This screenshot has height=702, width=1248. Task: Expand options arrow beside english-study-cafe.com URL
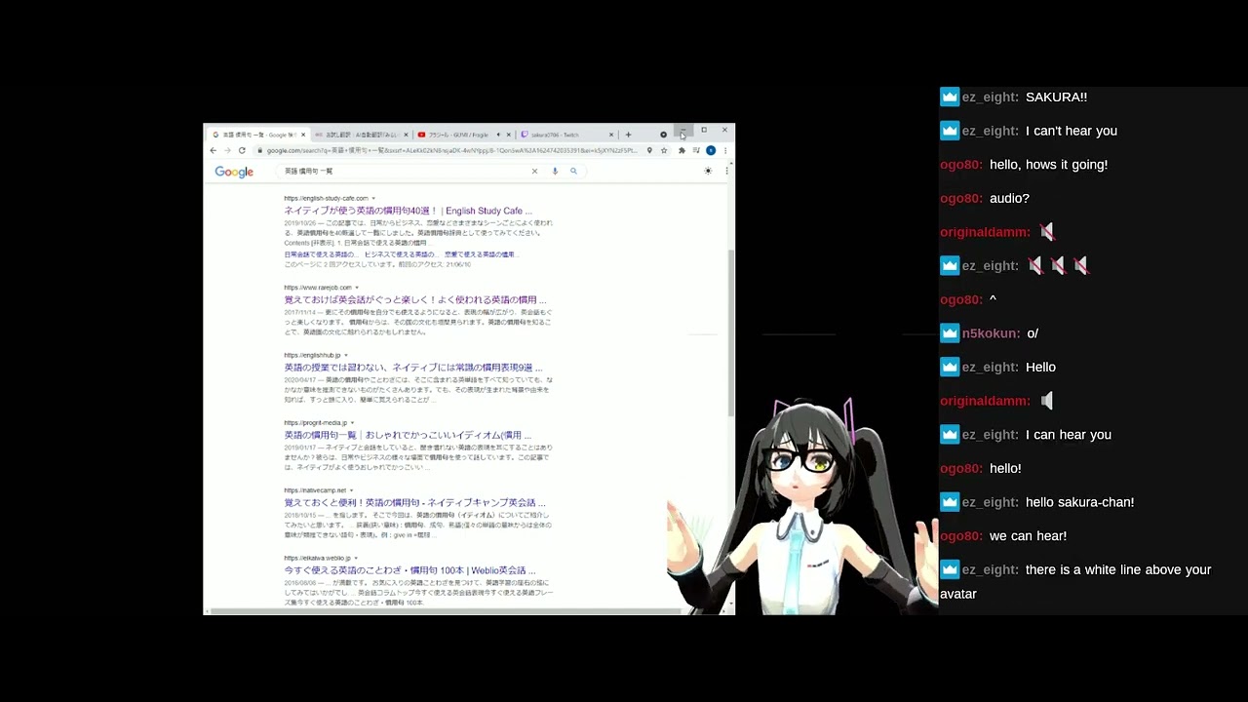(x=373, y=199)
